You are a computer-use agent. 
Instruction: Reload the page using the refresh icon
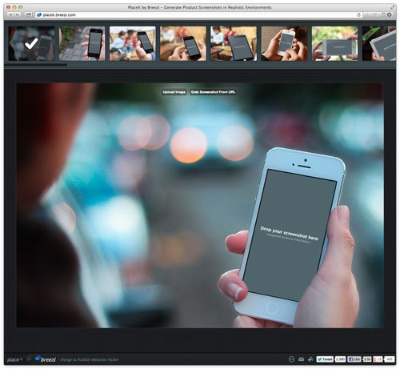click(358, 15)
